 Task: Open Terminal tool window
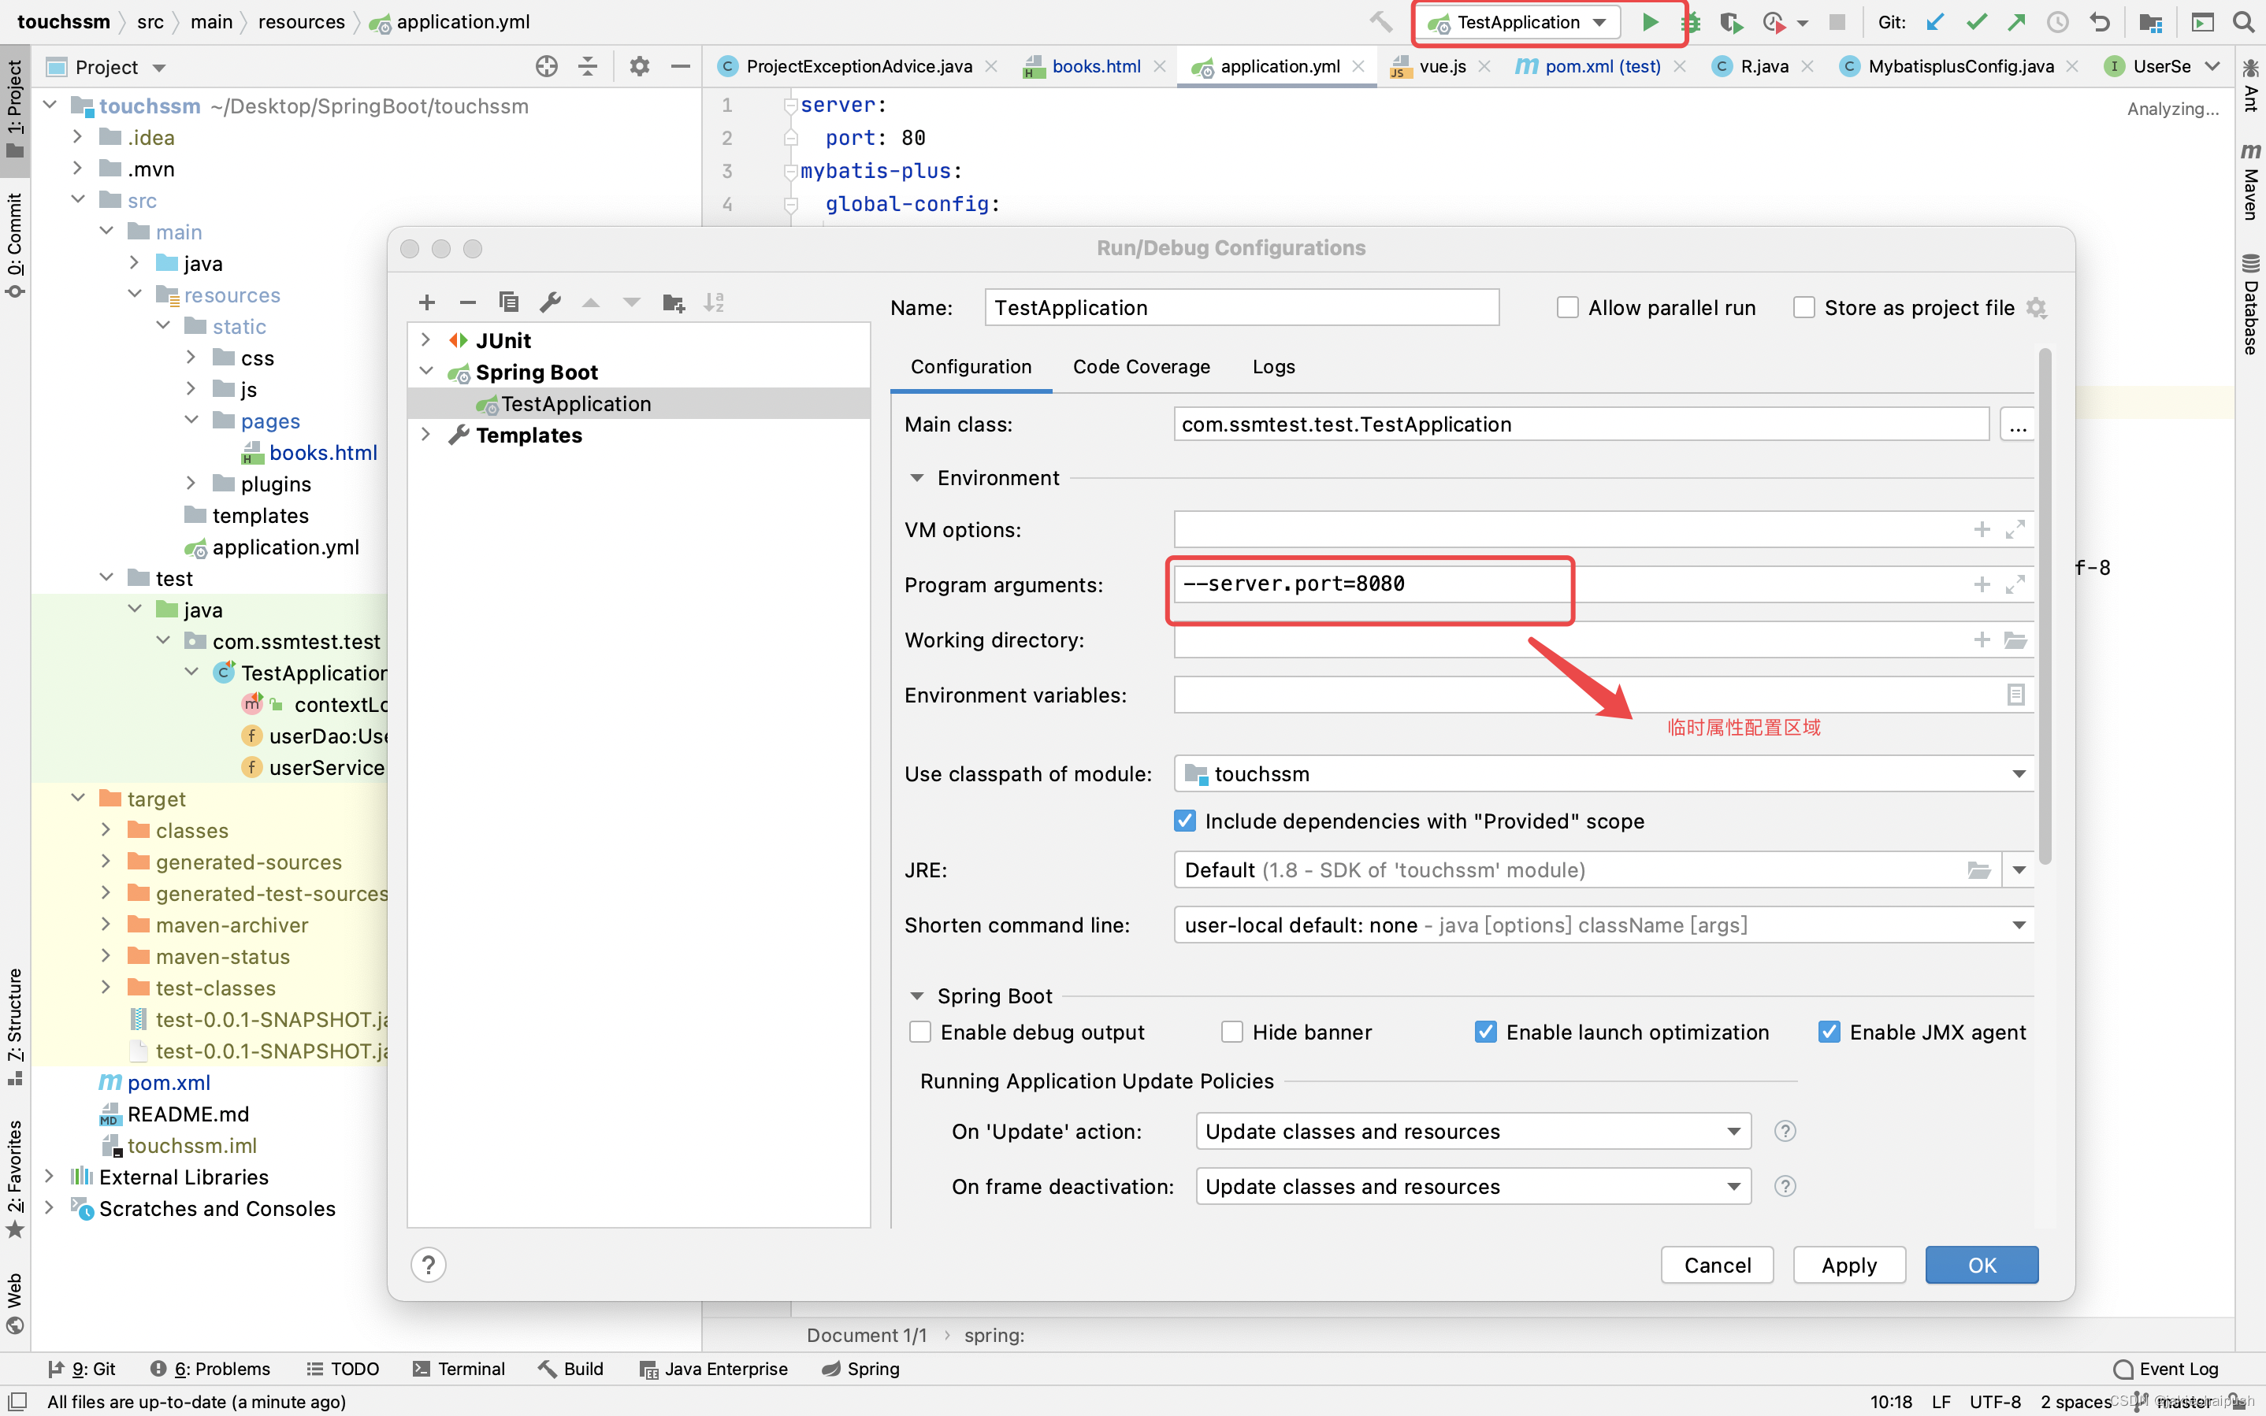(459, 1368)
